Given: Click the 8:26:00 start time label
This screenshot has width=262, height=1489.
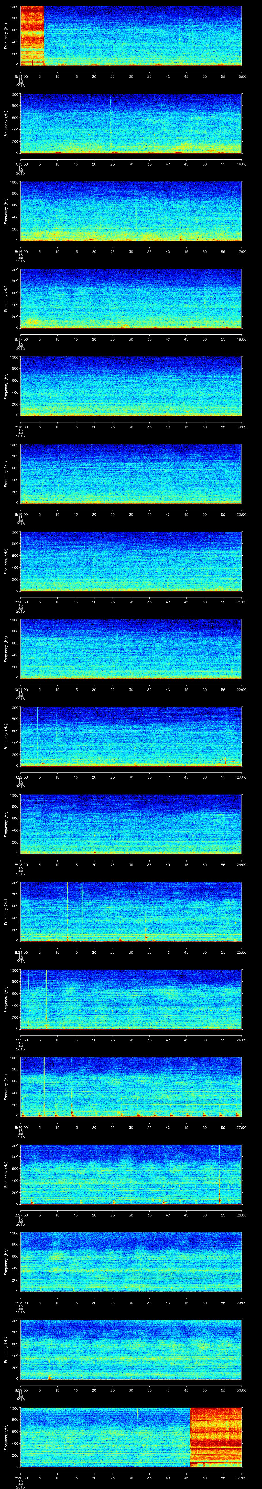Looking at the screenshot, I should (21, 1127).
